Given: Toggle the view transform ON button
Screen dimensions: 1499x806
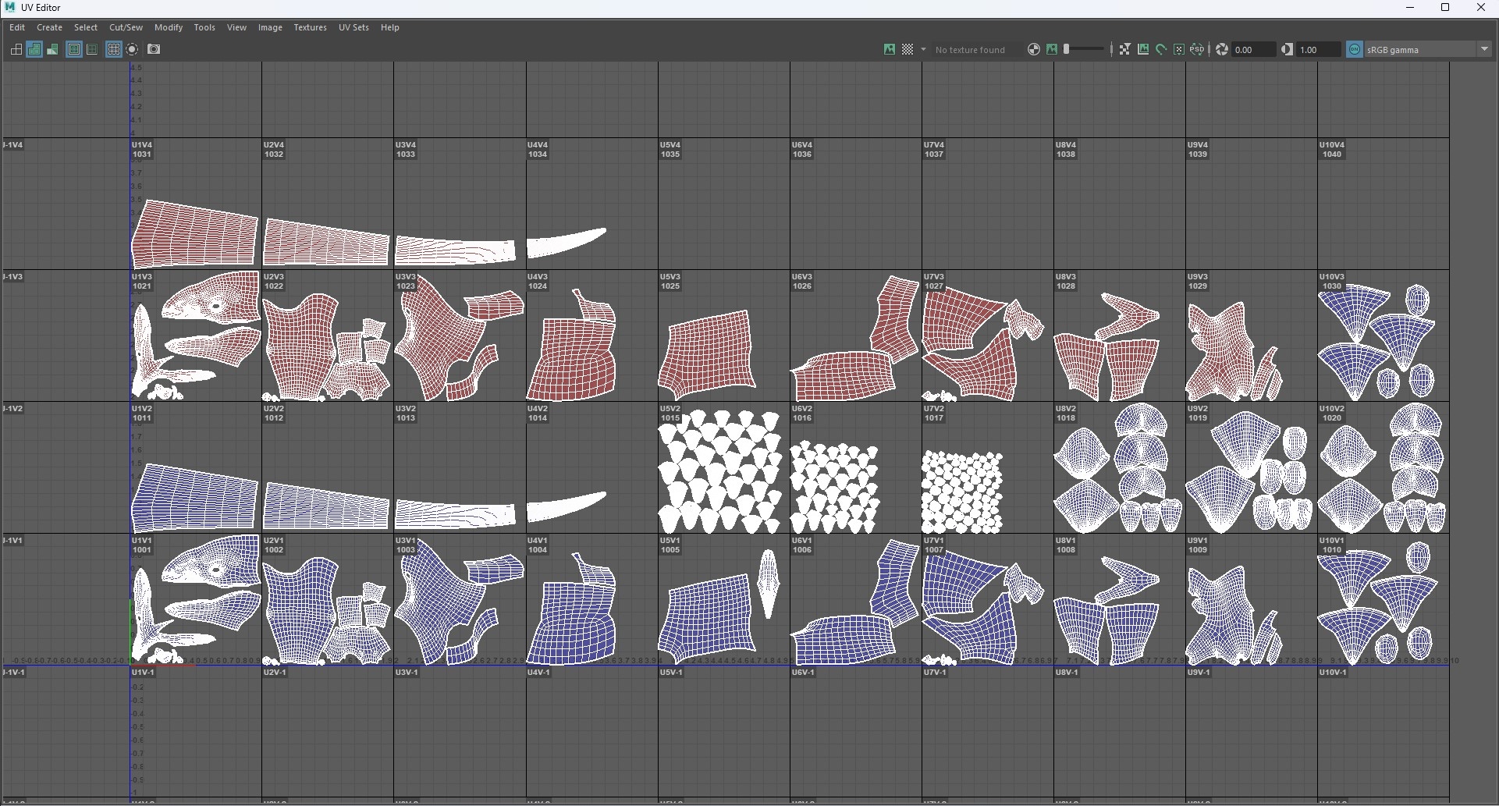Looking at the screenshot, I should tap(1355, 49).
